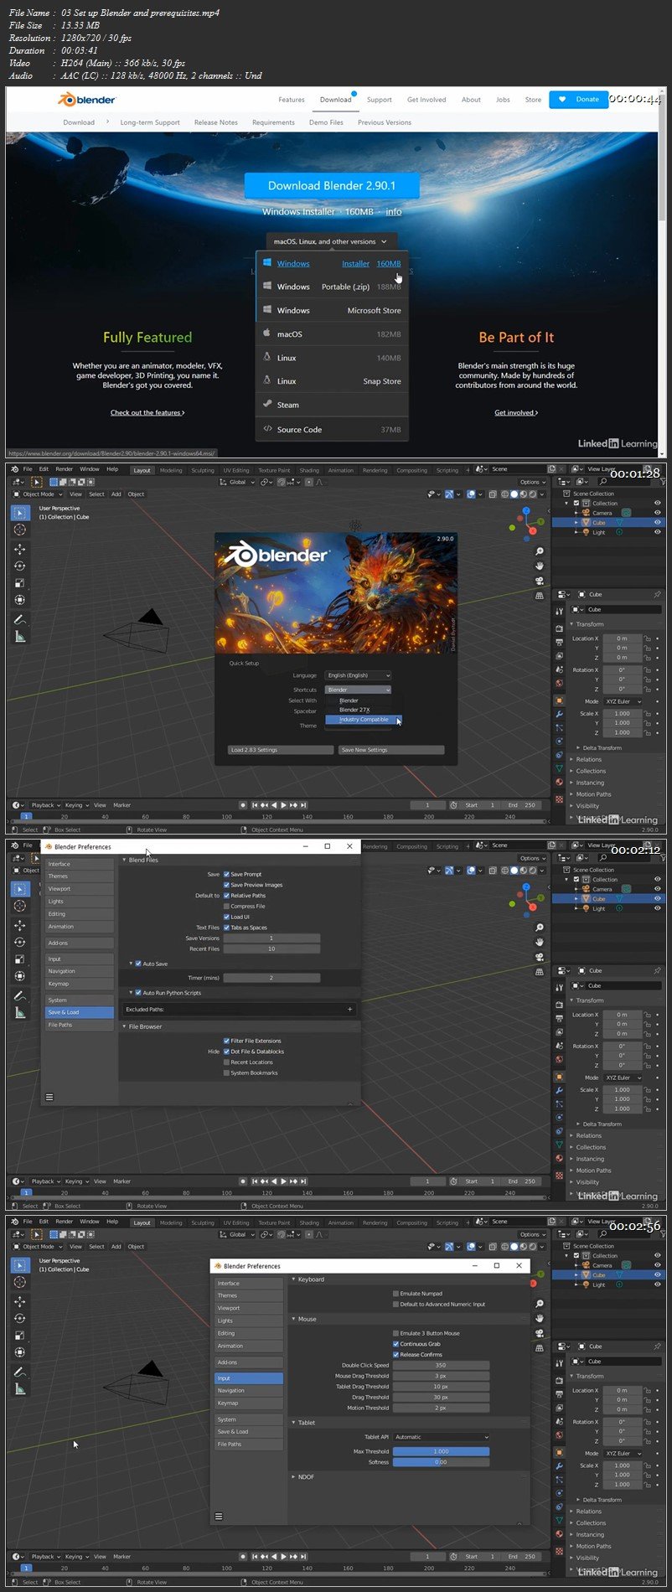The height and width of the screenshot is (1592, 672).
Task: Click the Max Threshold slider
Action: [441, 1451]
